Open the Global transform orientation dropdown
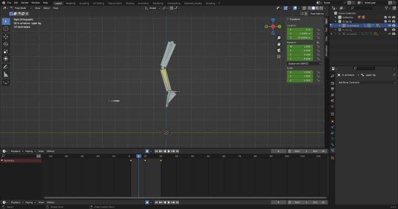This screenshot has width=398, height=209. 153,8
